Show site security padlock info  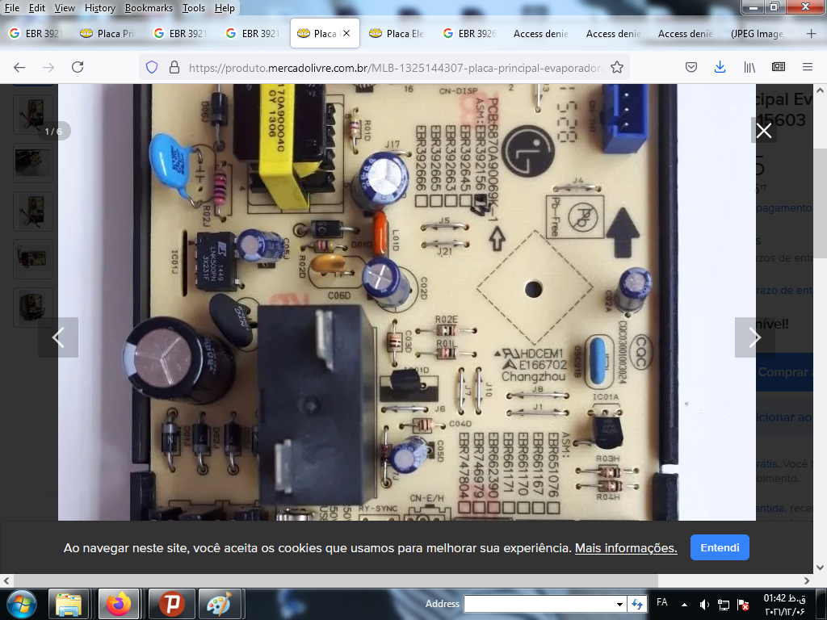click(174, 67)
